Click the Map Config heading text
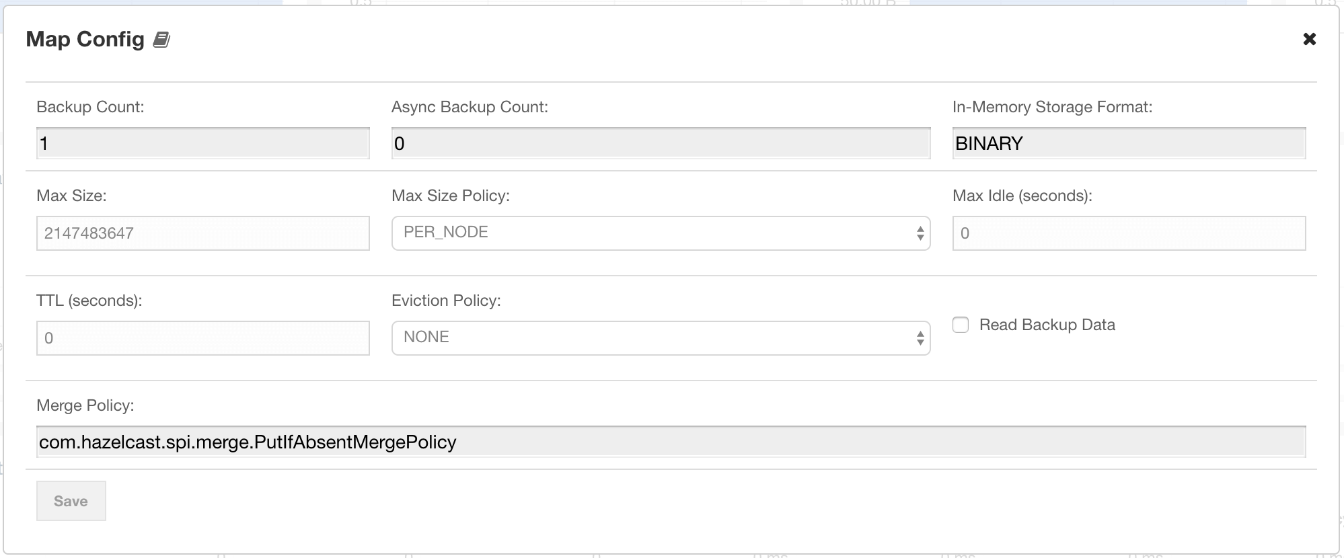This screenshot has height=558, width=1344. pos(85,40)
